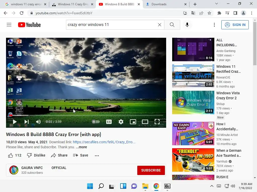Image resolution: width=257 pixels, height=192 pixels.
Task: Toggle Chrome side panel
Action: point(235,13)
